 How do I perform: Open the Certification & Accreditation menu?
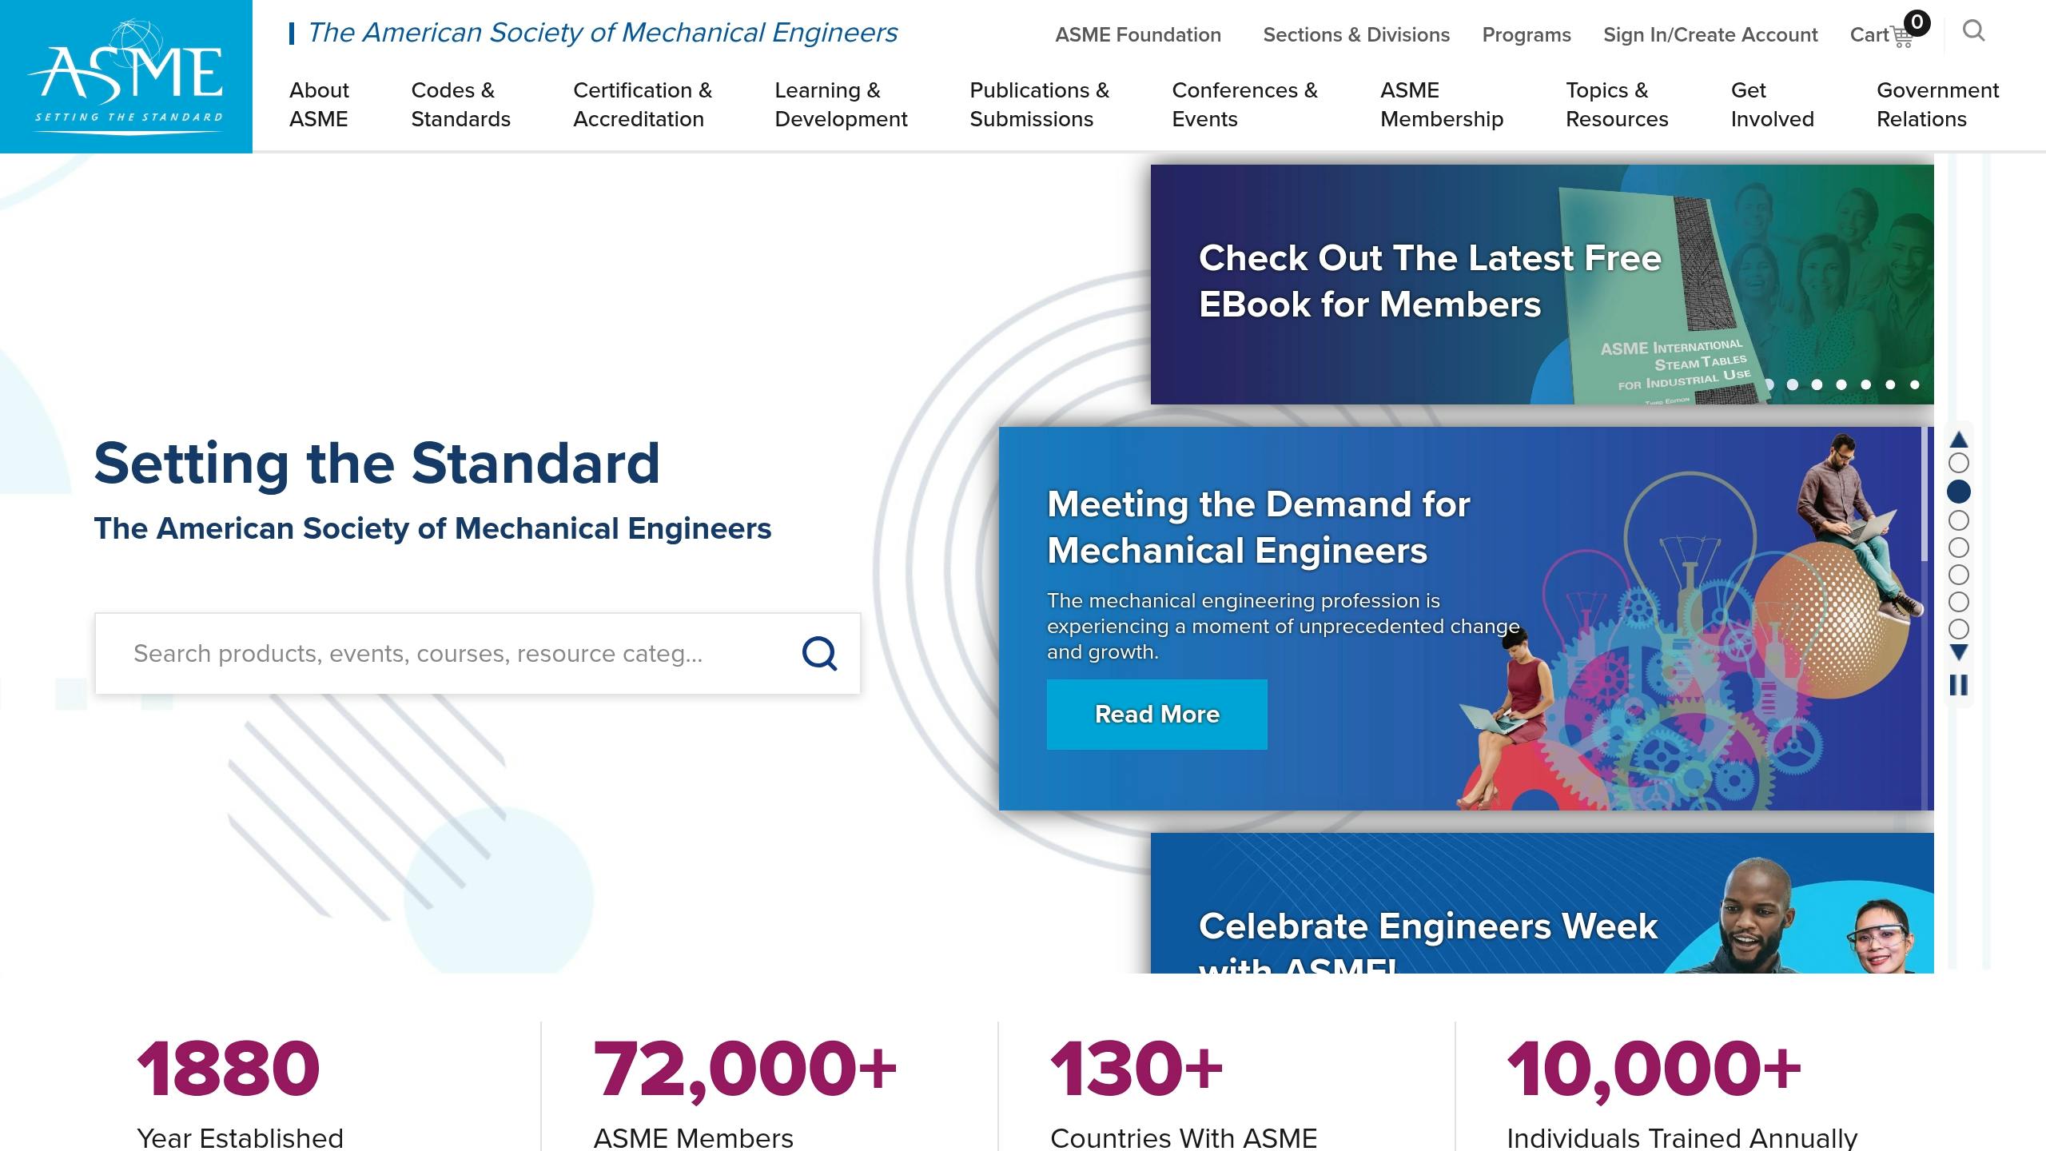coord(643,105)
